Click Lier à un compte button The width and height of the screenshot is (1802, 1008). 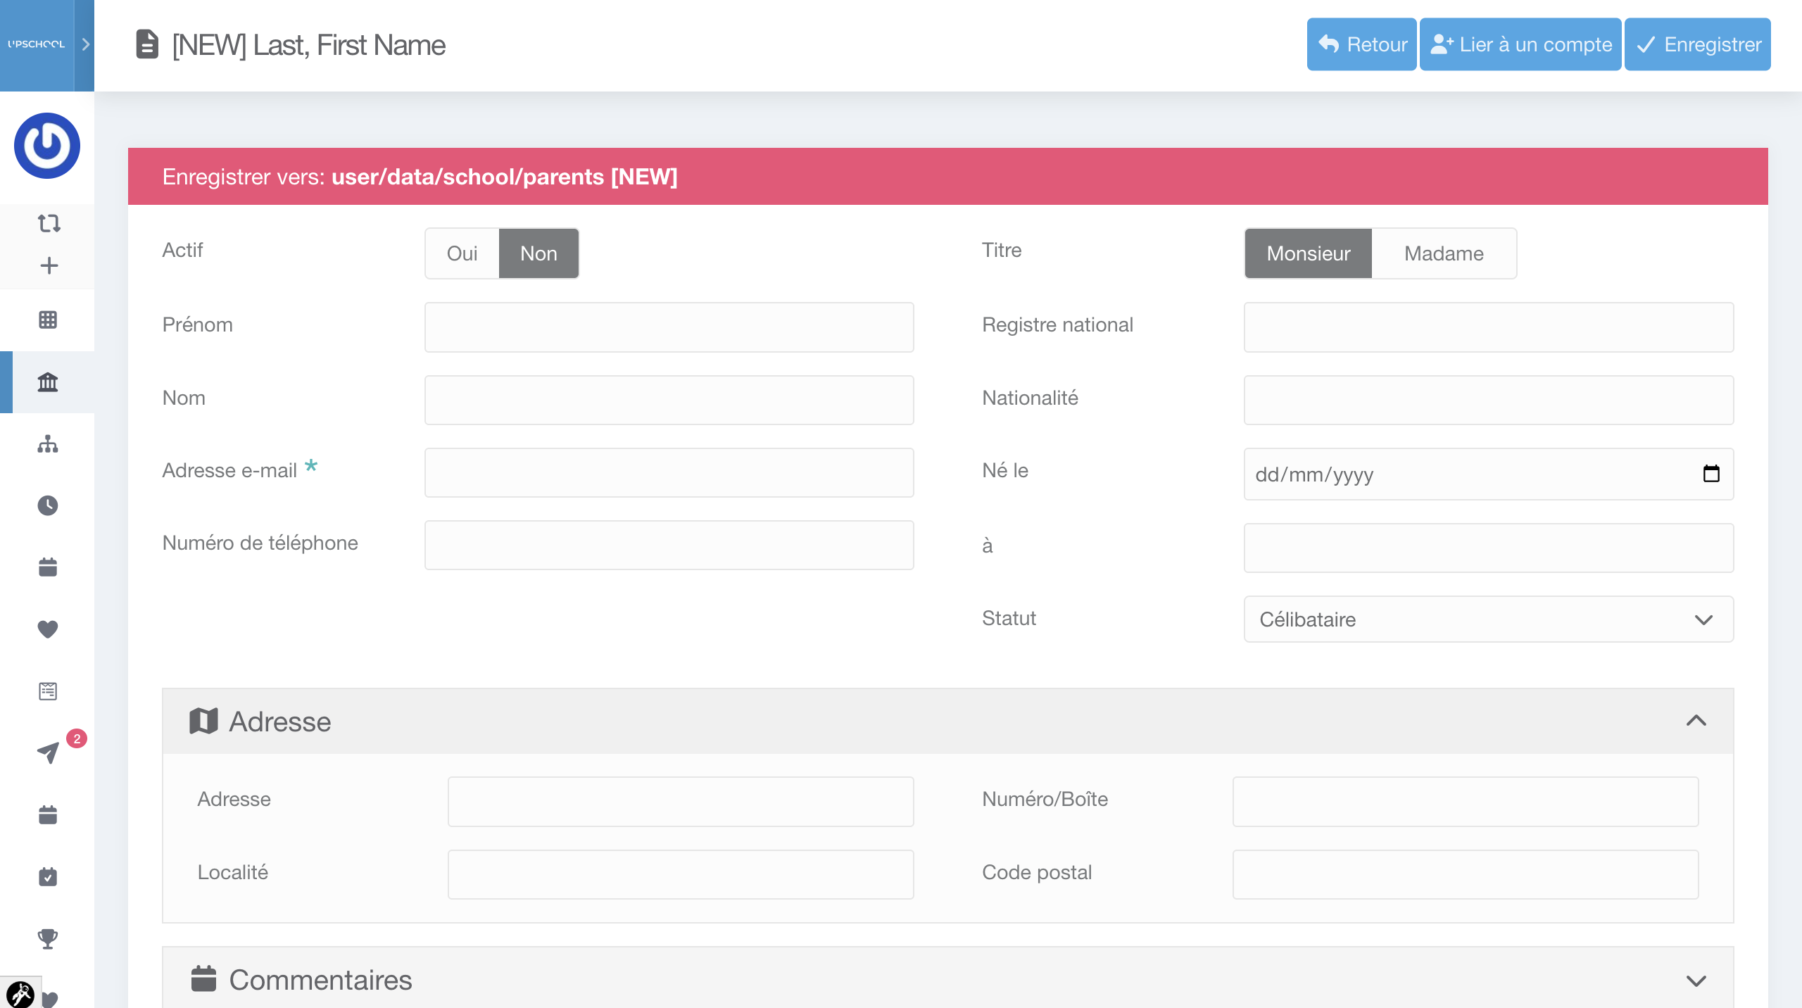(1520, 44)
